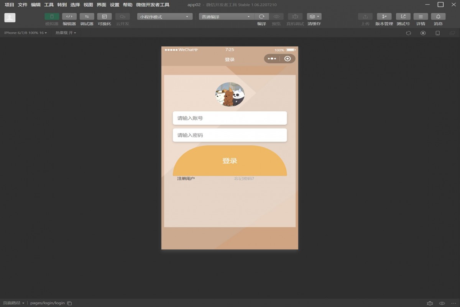Open the 测试号 test account tool
This screenshot has height=307, width=460.
click(403, 19)
